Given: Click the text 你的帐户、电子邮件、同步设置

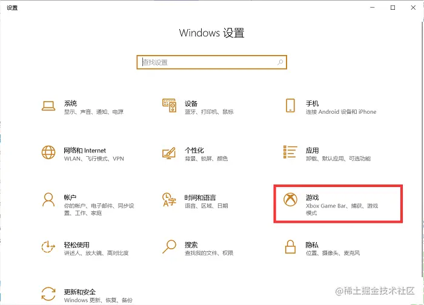Looking at the screenshot, I should (99, 209).
